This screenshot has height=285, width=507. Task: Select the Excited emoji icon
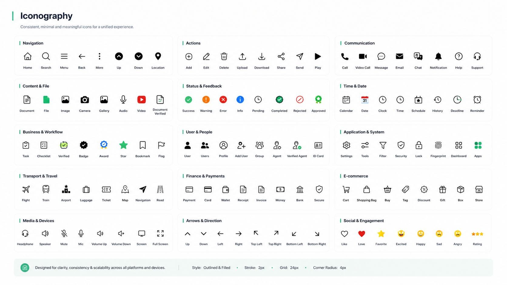(x=401, y=234)
